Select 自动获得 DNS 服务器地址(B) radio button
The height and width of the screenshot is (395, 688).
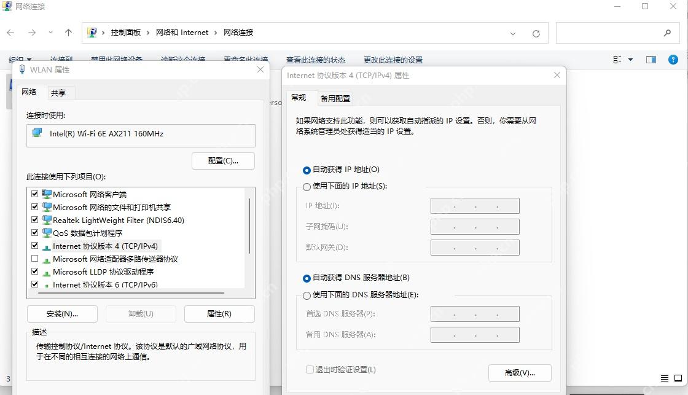pyautogui.click(x=307, y=278)
